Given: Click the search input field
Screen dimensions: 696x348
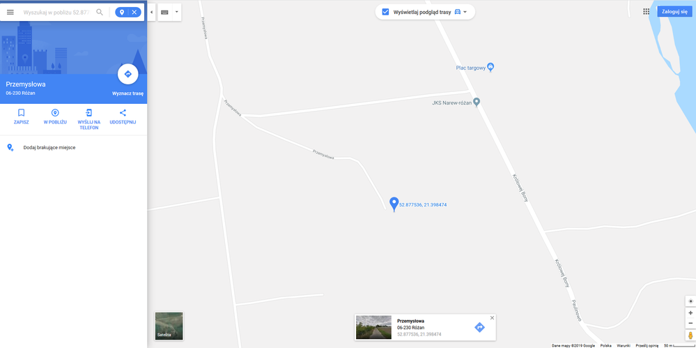Looking at the screenshot, I should coord(56,13).
